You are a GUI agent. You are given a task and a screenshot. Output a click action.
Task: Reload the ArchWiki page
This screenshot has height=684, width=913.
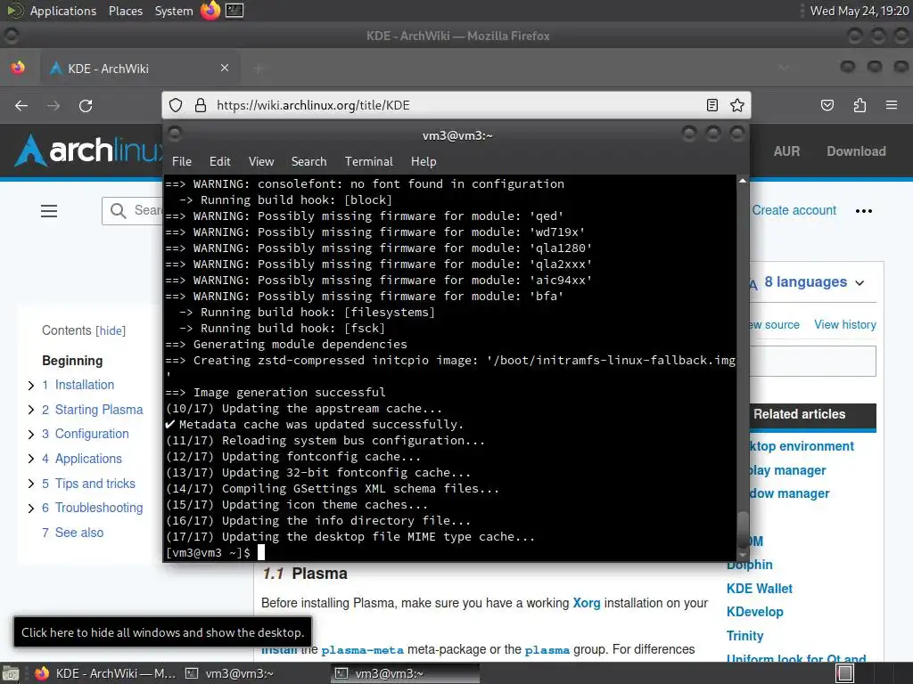(x=86, y=106)
